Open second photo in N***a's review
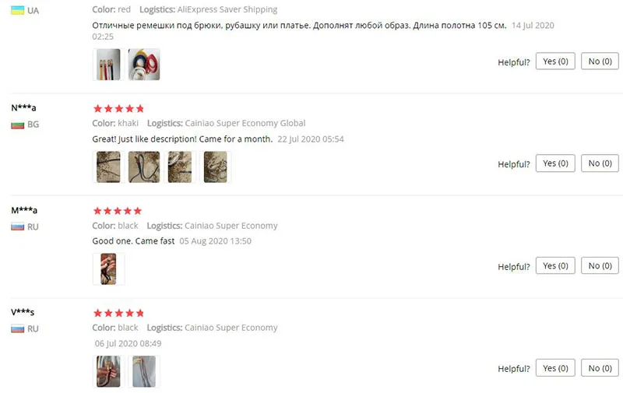 [x=144, y=167]
